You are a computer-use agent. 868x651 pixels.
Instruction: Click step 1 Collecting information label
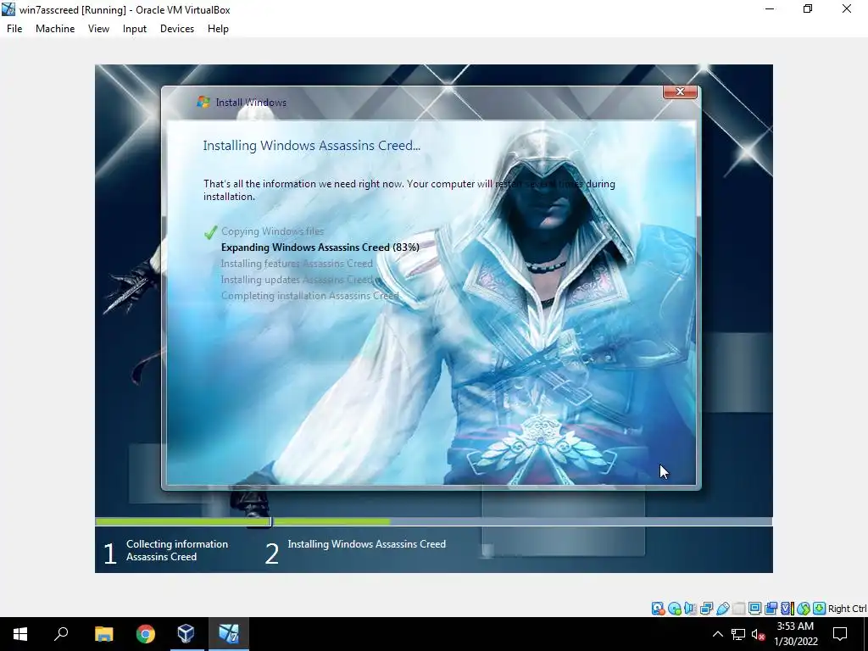tap(177, 550)
